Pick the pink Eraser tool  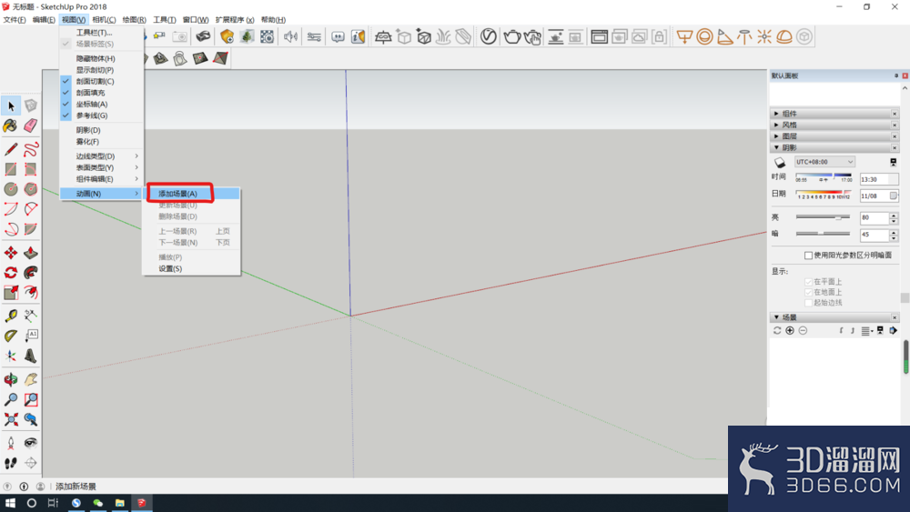31,125
